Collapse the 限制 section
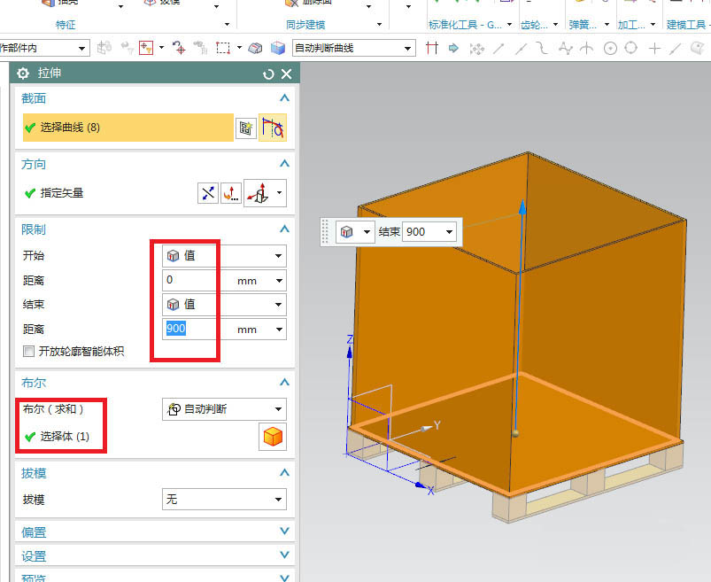The width and height of the screenshot is (711, 582). (x=284, y=229)
